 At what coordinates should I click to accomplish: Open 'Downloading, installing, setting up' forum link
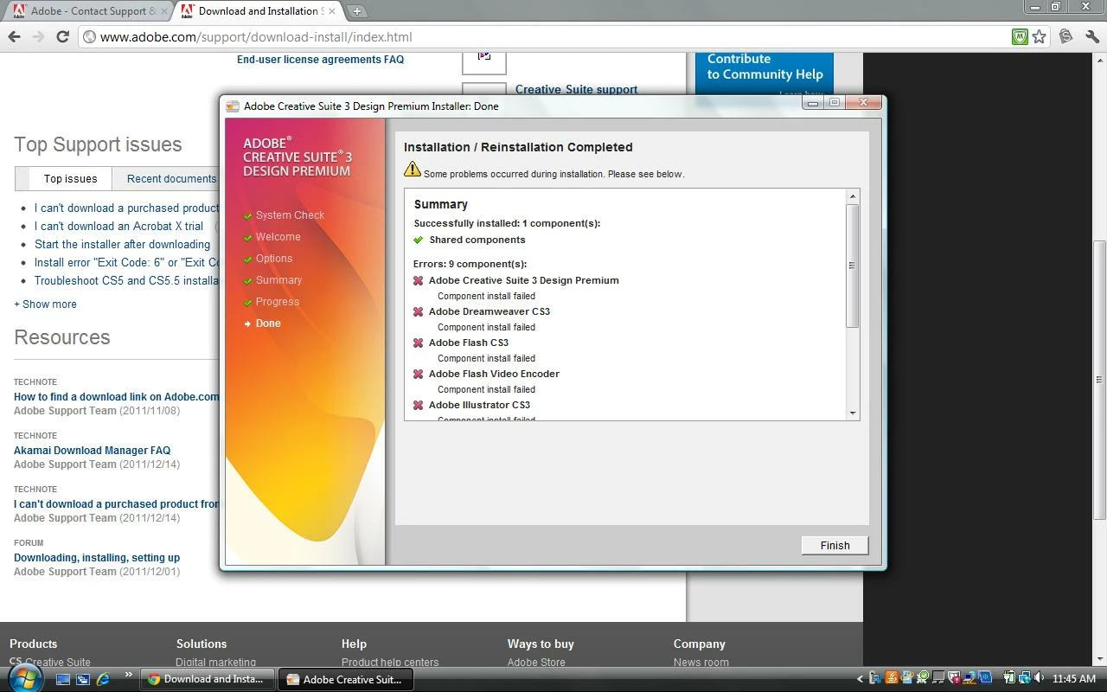97,557
